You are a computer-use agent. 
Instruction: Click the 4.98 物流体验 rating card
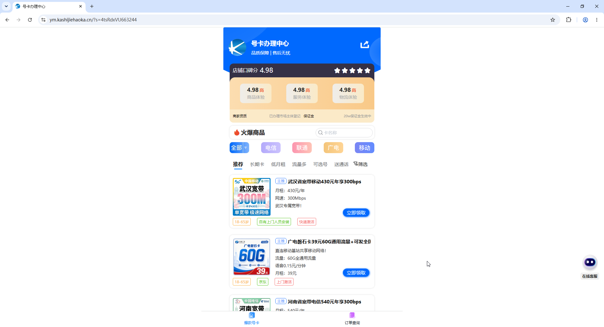[x=348, y=93]
